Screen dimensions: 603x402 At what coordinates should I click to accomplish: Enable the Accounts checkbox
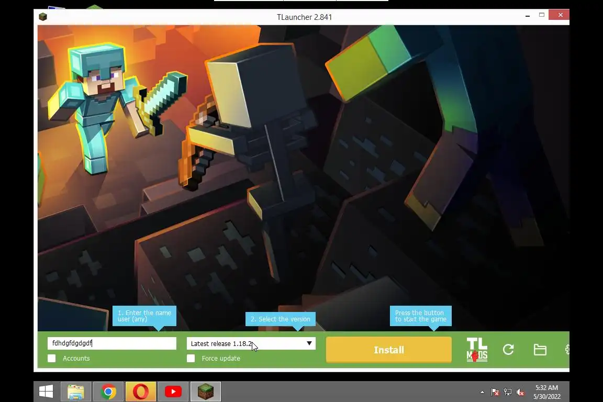click(51, 359)
